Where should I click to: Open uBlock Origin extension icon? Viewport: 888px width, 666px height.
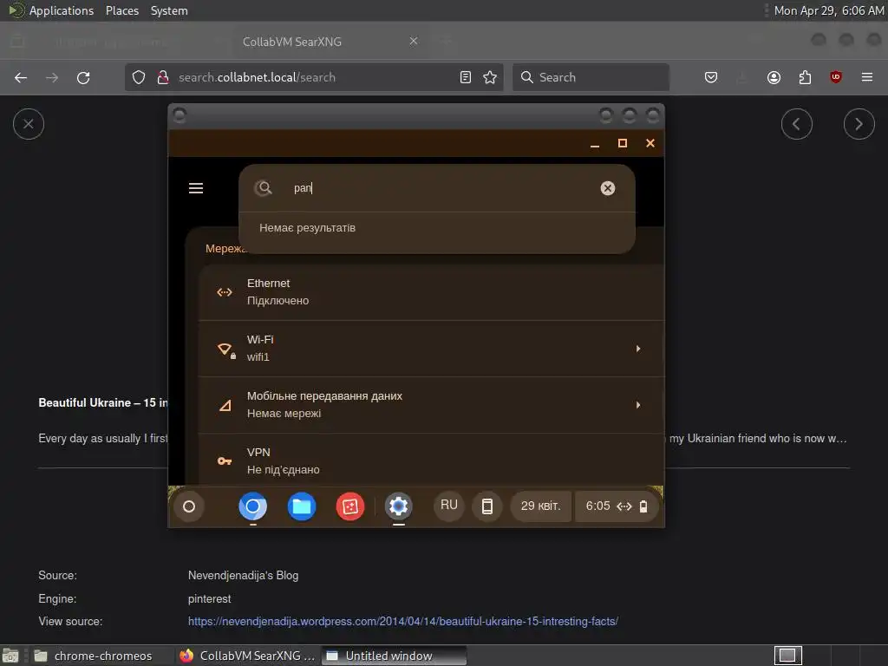click(x=836, y=77)
